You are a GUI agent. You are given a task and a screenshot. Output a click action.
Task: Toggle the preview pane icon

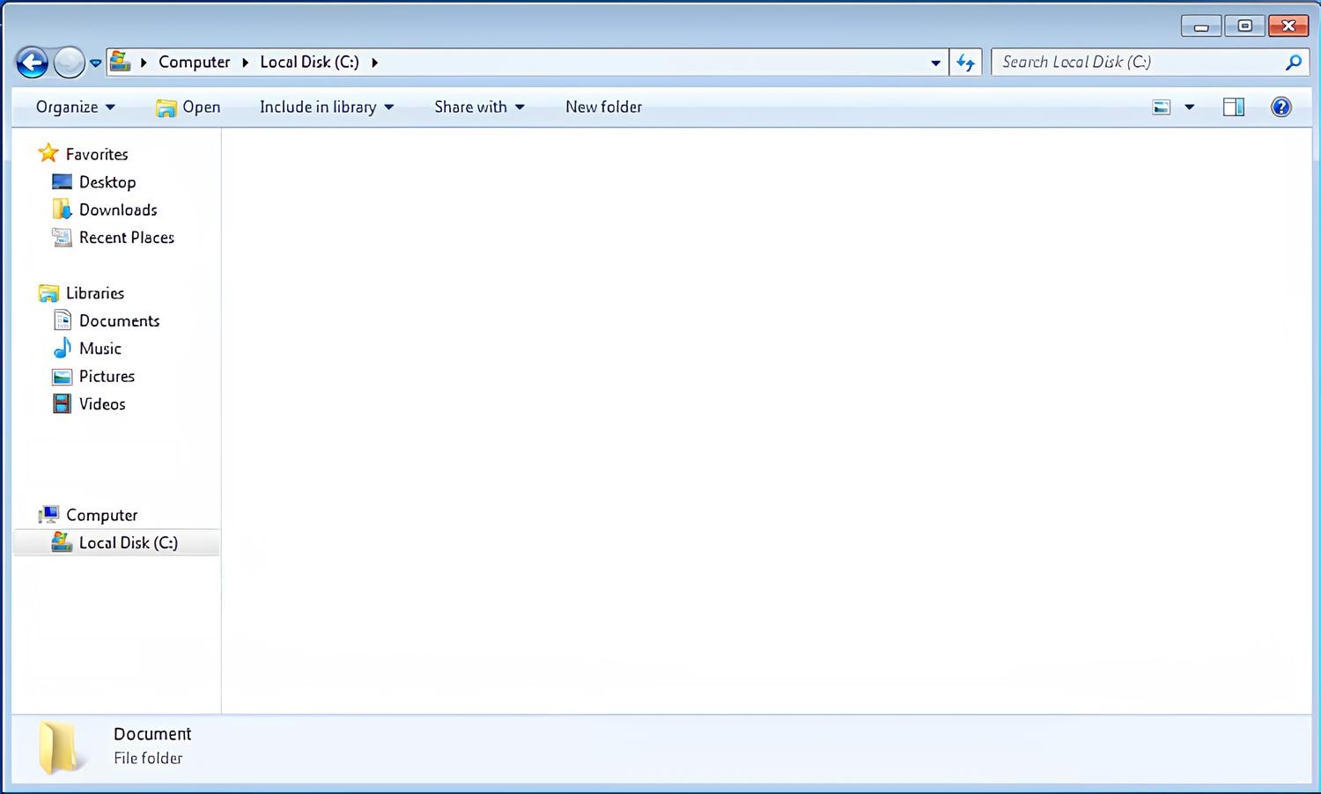point(1234,107)
